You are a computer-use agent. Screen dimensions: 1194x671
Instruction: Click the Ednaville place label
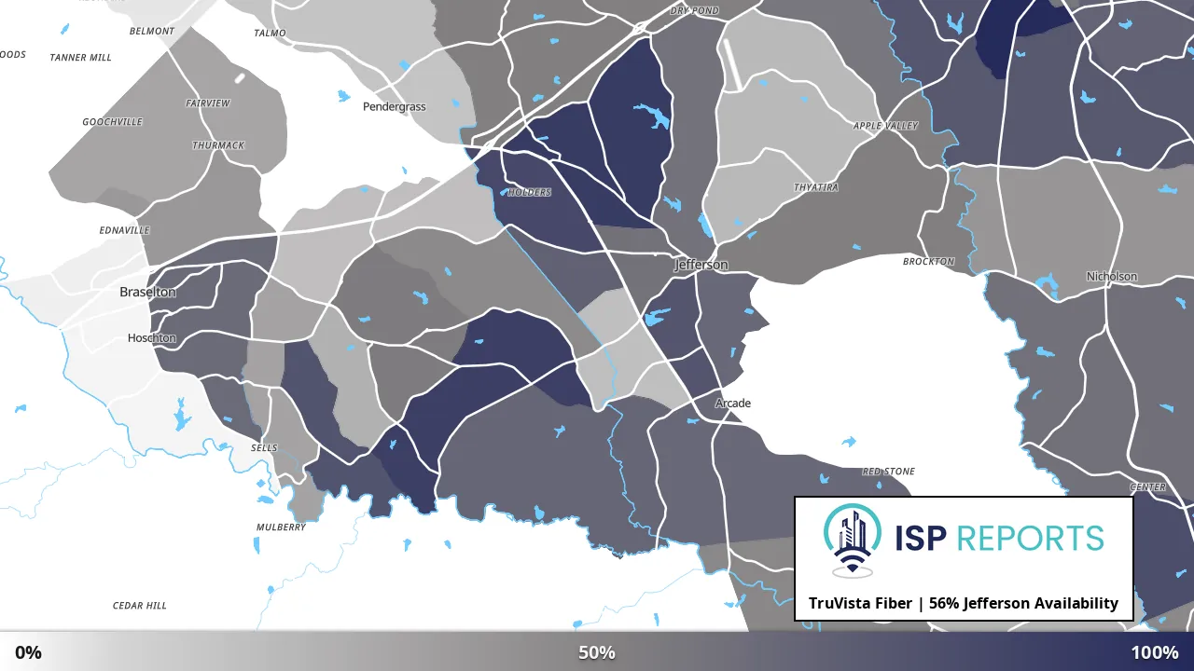(124, 229)
